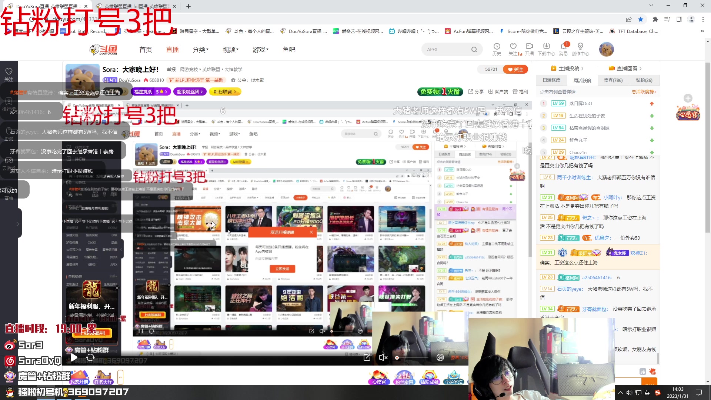Expand the left sidebar arrow handle

(18, 224)
